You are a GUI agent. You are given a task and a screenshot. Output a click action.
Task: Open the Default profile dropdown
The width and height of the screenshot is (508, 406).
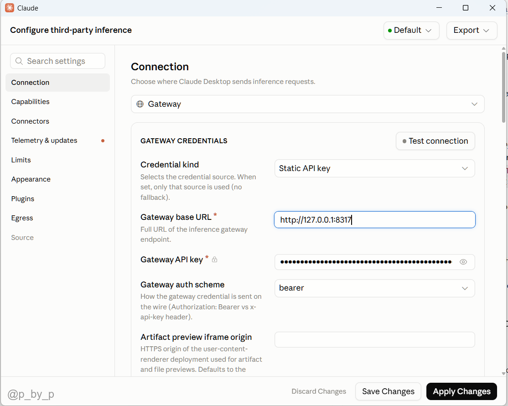click(x=411, y=31)
